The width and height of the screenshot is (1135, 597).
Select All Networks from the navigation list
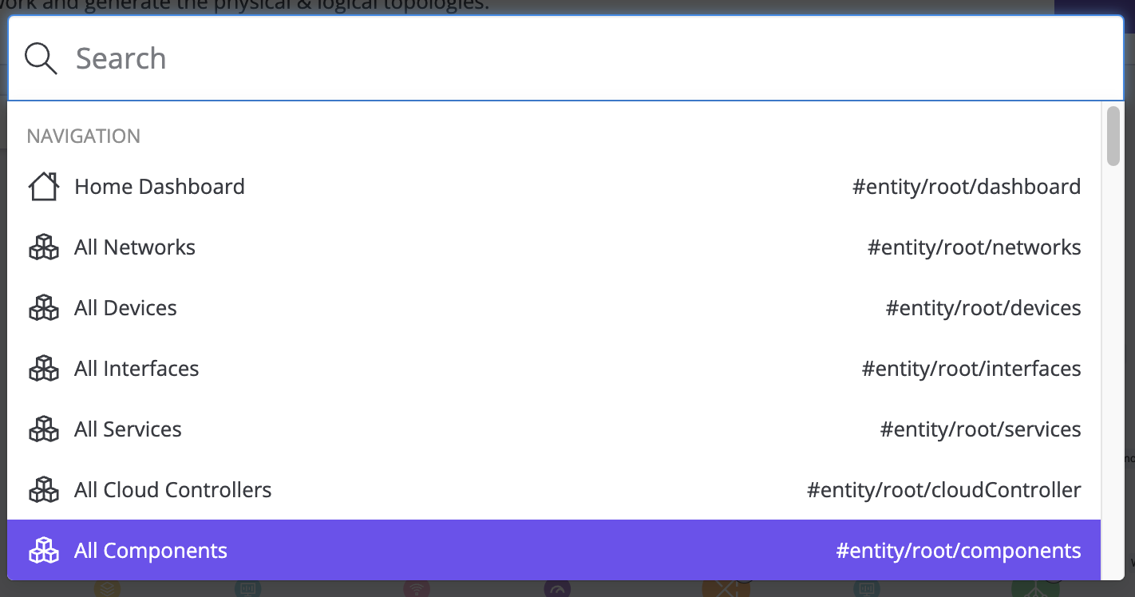pos(134,247)
